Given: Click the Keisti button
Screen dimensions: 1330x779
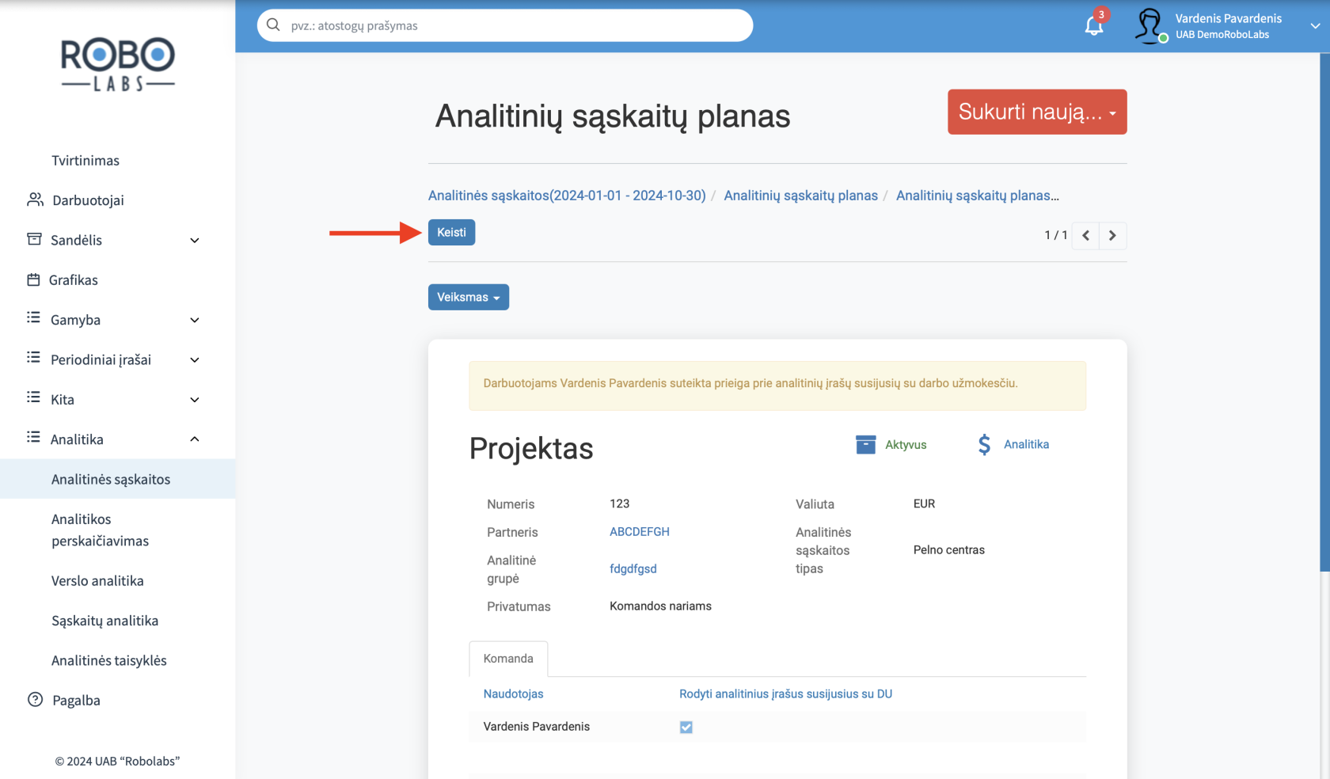Looking at the screenshot, I should 451,232.
